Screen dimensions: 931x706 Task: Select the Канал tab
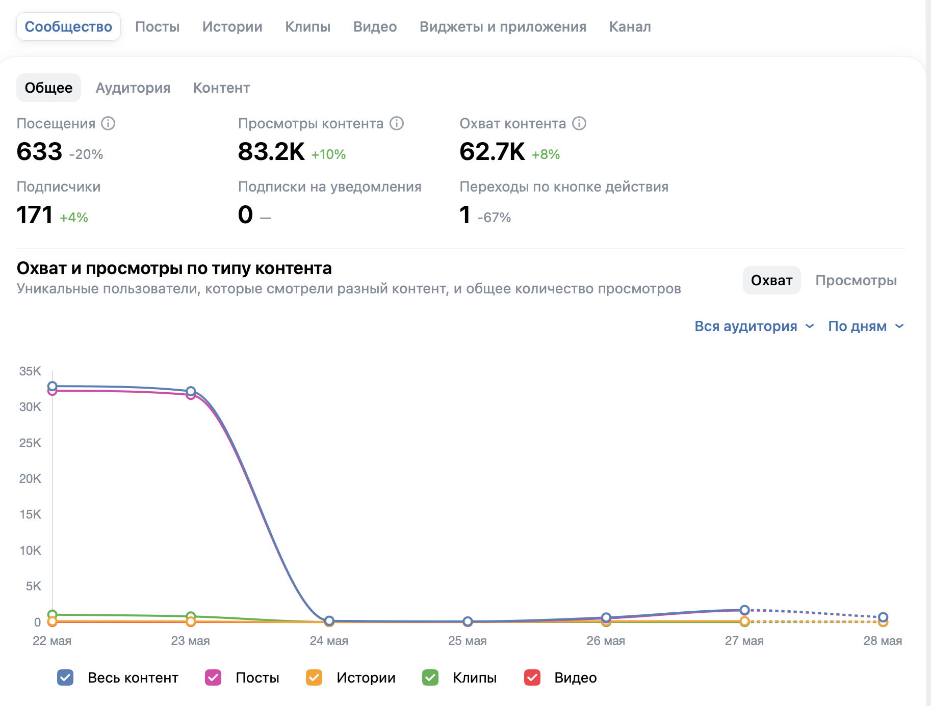pyautogui.click(x=630, y=26)
